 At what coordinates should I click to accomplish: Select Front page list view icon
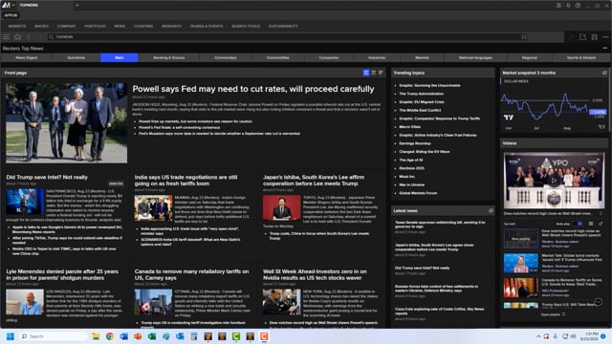click(x=374, y=73)
